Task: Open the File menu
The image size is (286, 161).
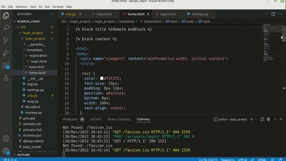Action: coord(3,7)
